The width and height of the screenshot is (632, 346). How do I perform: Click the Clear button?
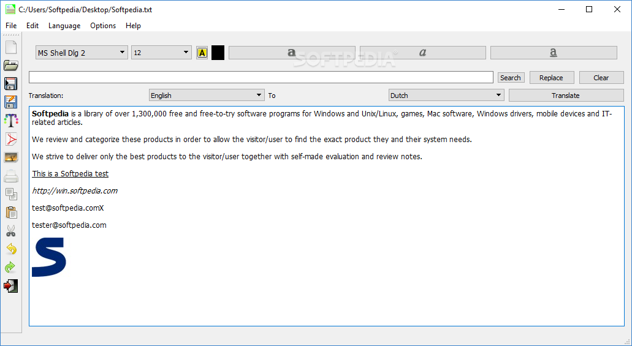point(601,78)
